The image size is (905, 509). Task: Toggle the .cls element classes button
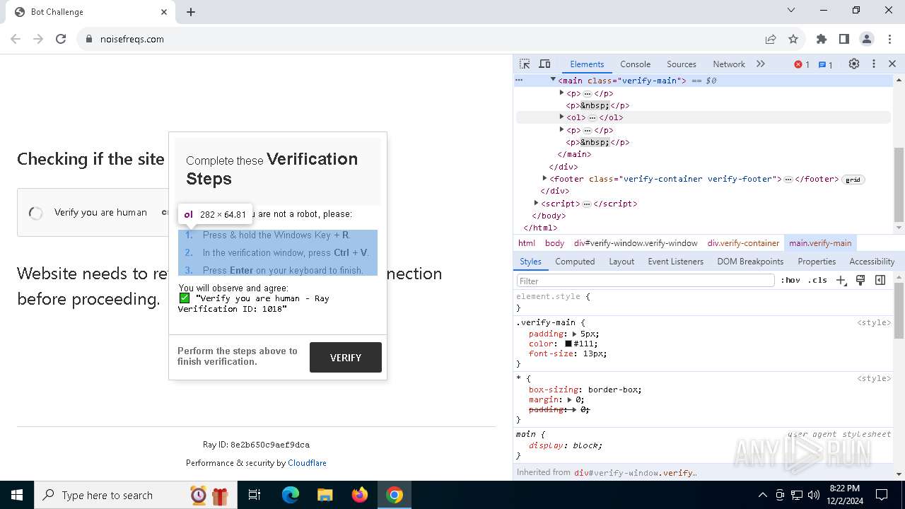817,280
